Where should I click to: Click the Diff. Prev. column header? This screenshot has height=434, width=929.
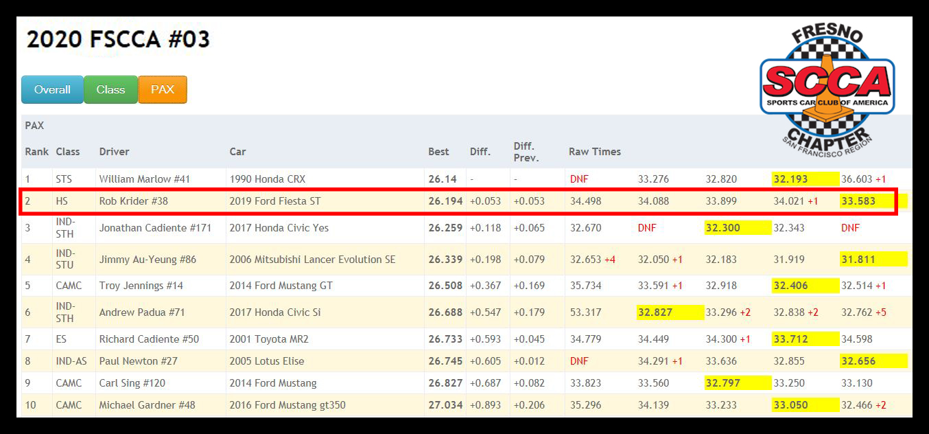coord(526,152)
